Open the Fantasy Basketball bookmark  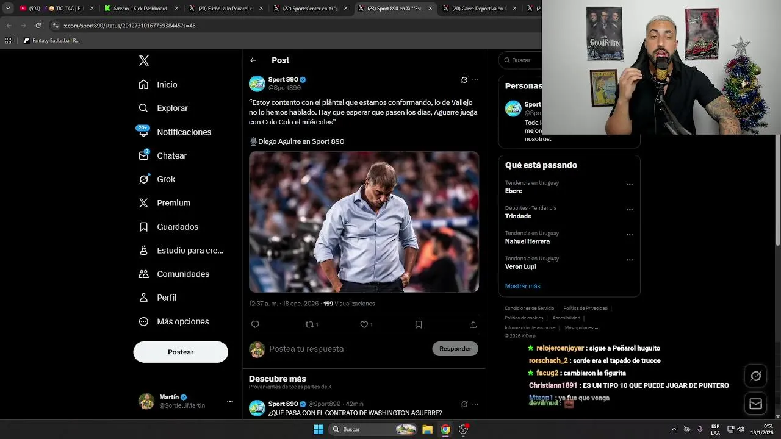(51, 41)
